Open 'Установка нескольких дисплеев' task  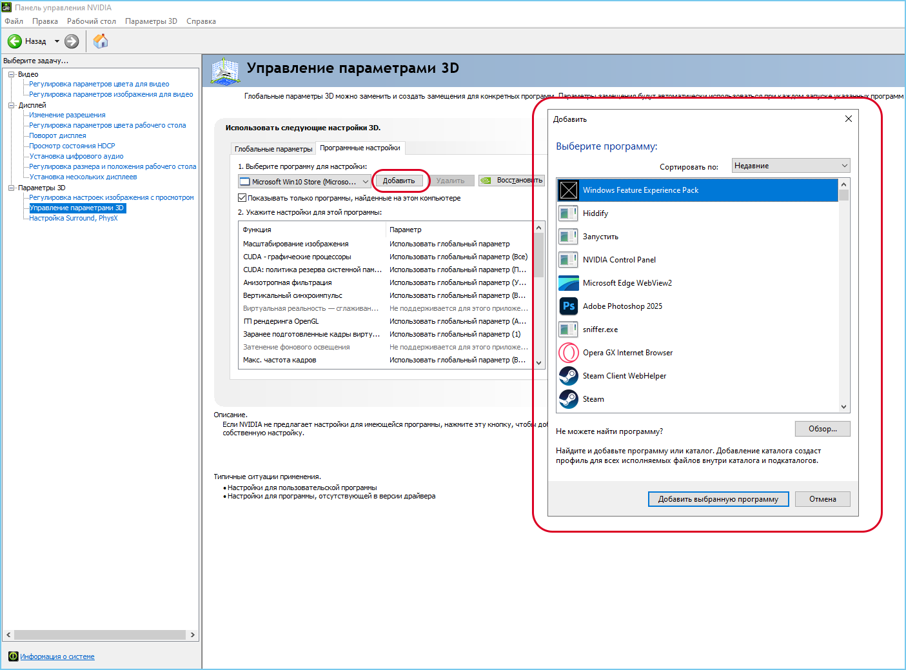pos(83,177)
